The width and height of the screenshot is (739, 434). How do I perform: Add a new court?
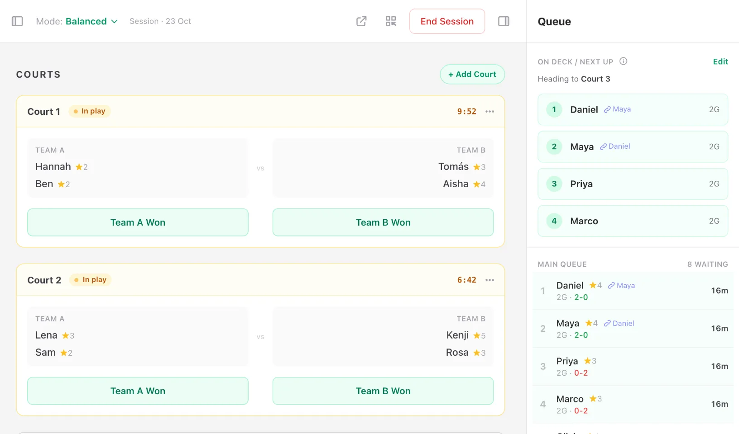(472, 74)
